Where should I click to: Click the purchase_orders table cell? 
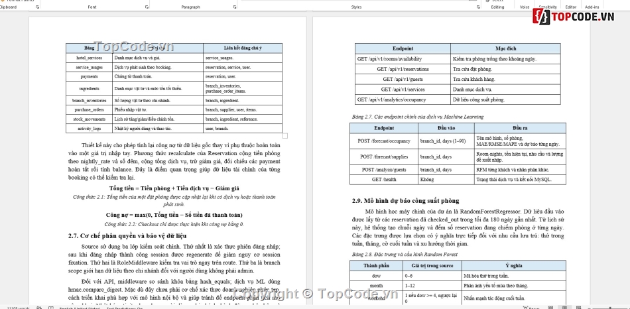90,109
